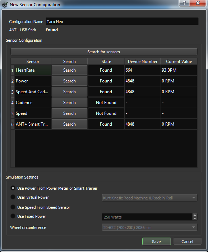
Task: Click the Configuration Name text field
Action: (x=122, y=22)
